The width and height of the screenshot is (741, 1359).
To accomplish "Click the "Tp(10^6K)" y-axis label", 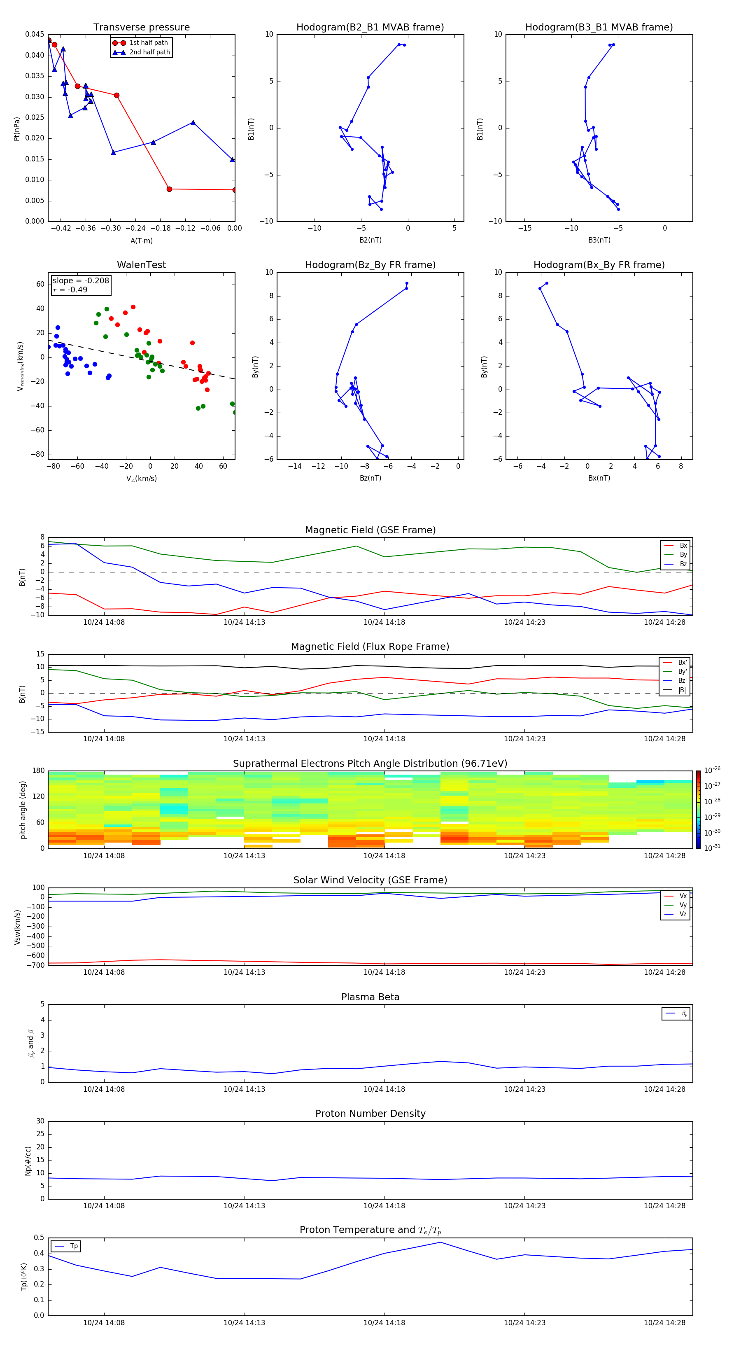I will [x=24, y=1277].
